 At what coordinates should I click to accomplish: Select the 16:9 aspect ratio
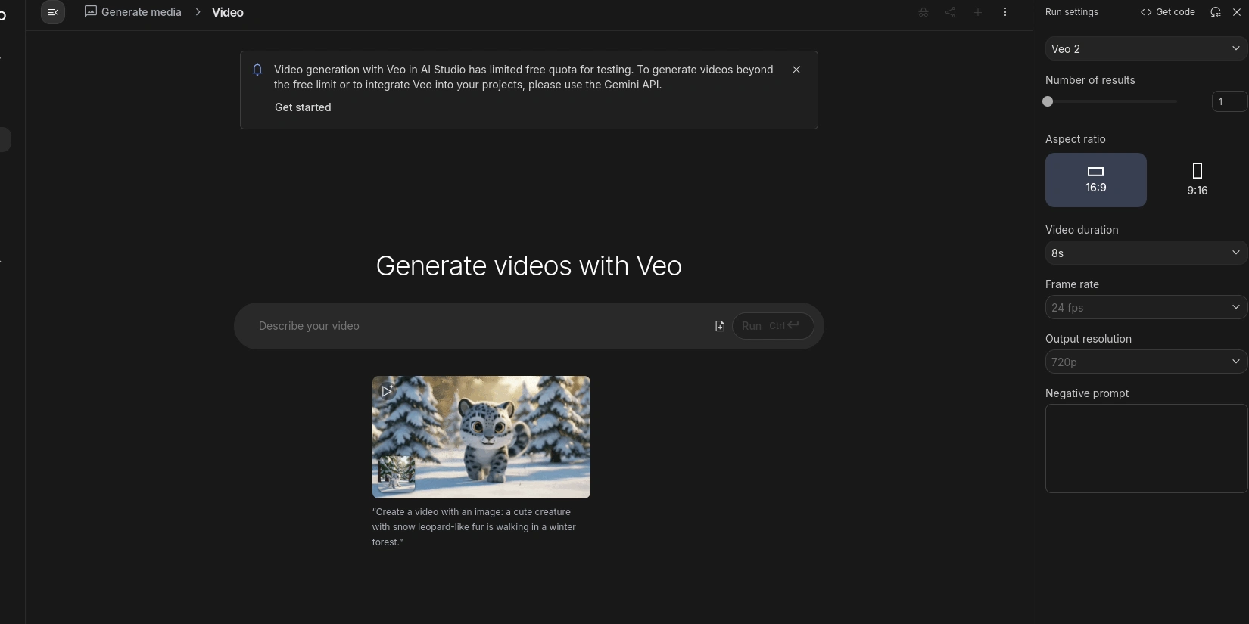click(x=1095, y=180)
